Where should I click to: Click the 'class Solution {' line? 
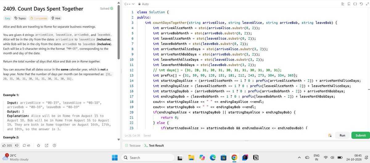pos(153,12)
